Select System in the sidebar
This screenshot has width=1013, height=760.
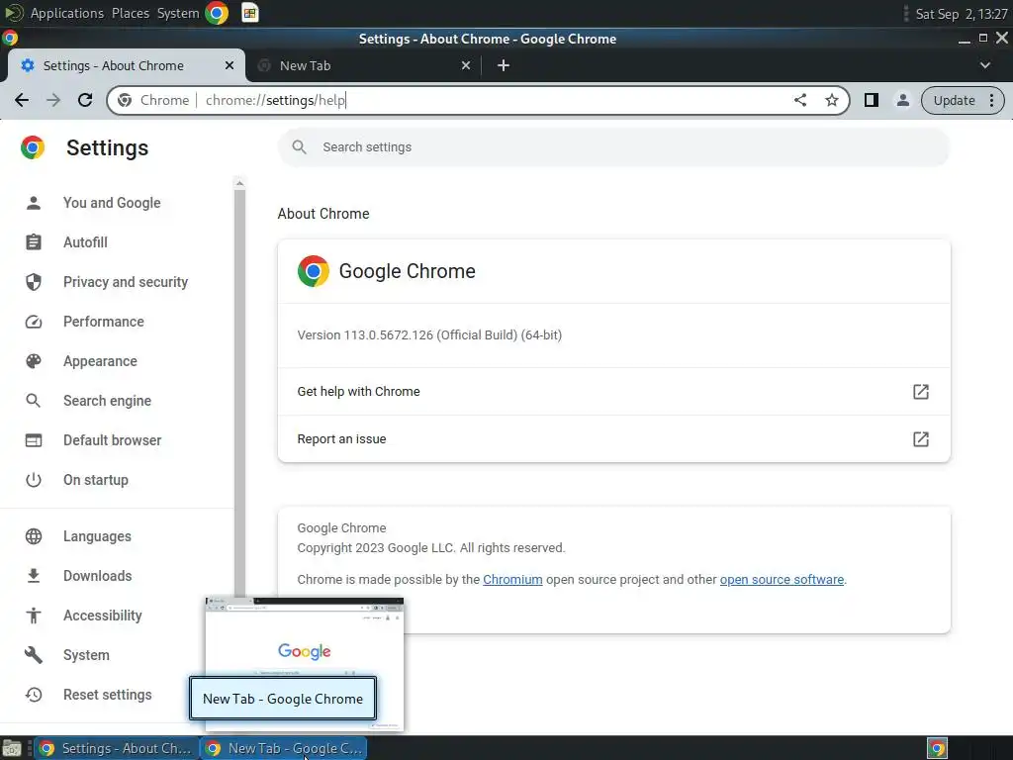[86, 655]
